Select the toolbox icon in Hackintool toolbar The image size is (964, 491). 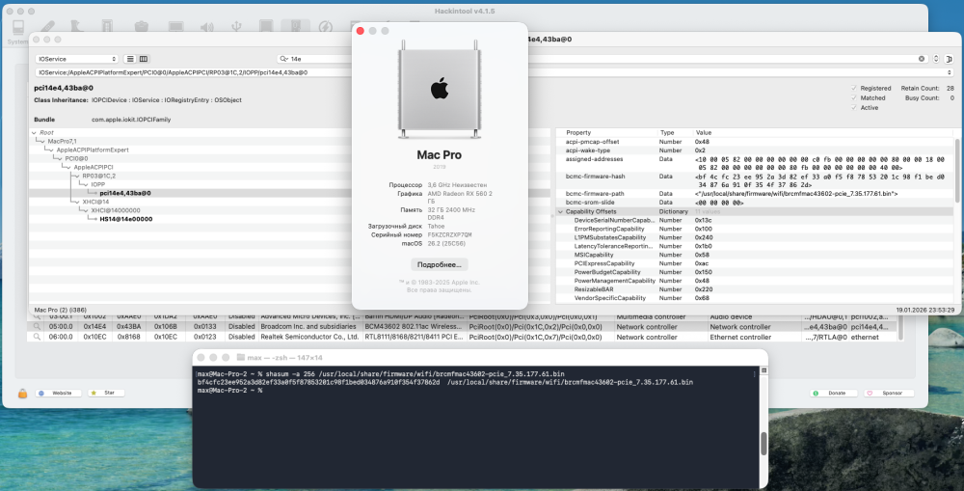tap(142, 26)
